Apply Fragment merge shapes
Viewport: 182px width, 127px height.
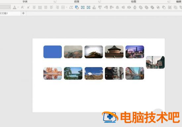pos(152,7)
